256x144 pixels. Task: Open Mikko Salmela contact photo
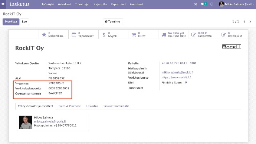26,122
